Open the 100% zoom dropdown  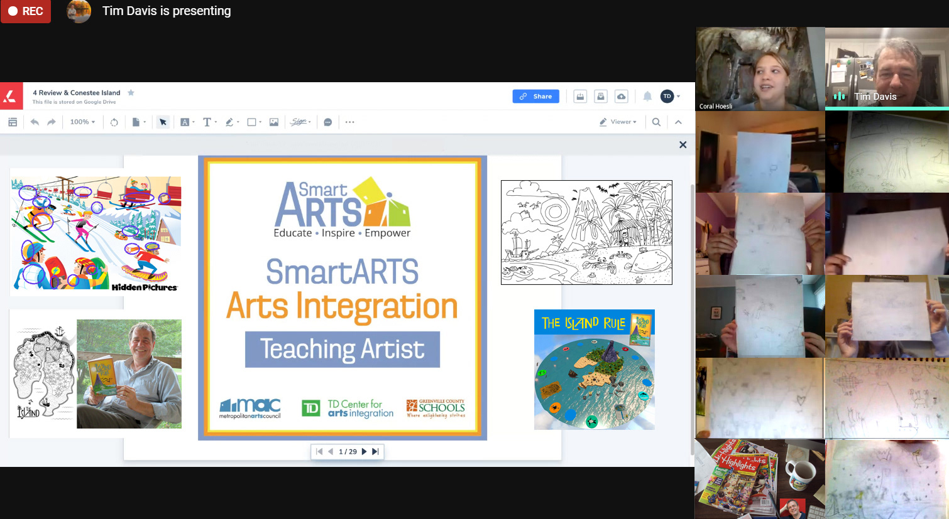click(x=82, y=122)
